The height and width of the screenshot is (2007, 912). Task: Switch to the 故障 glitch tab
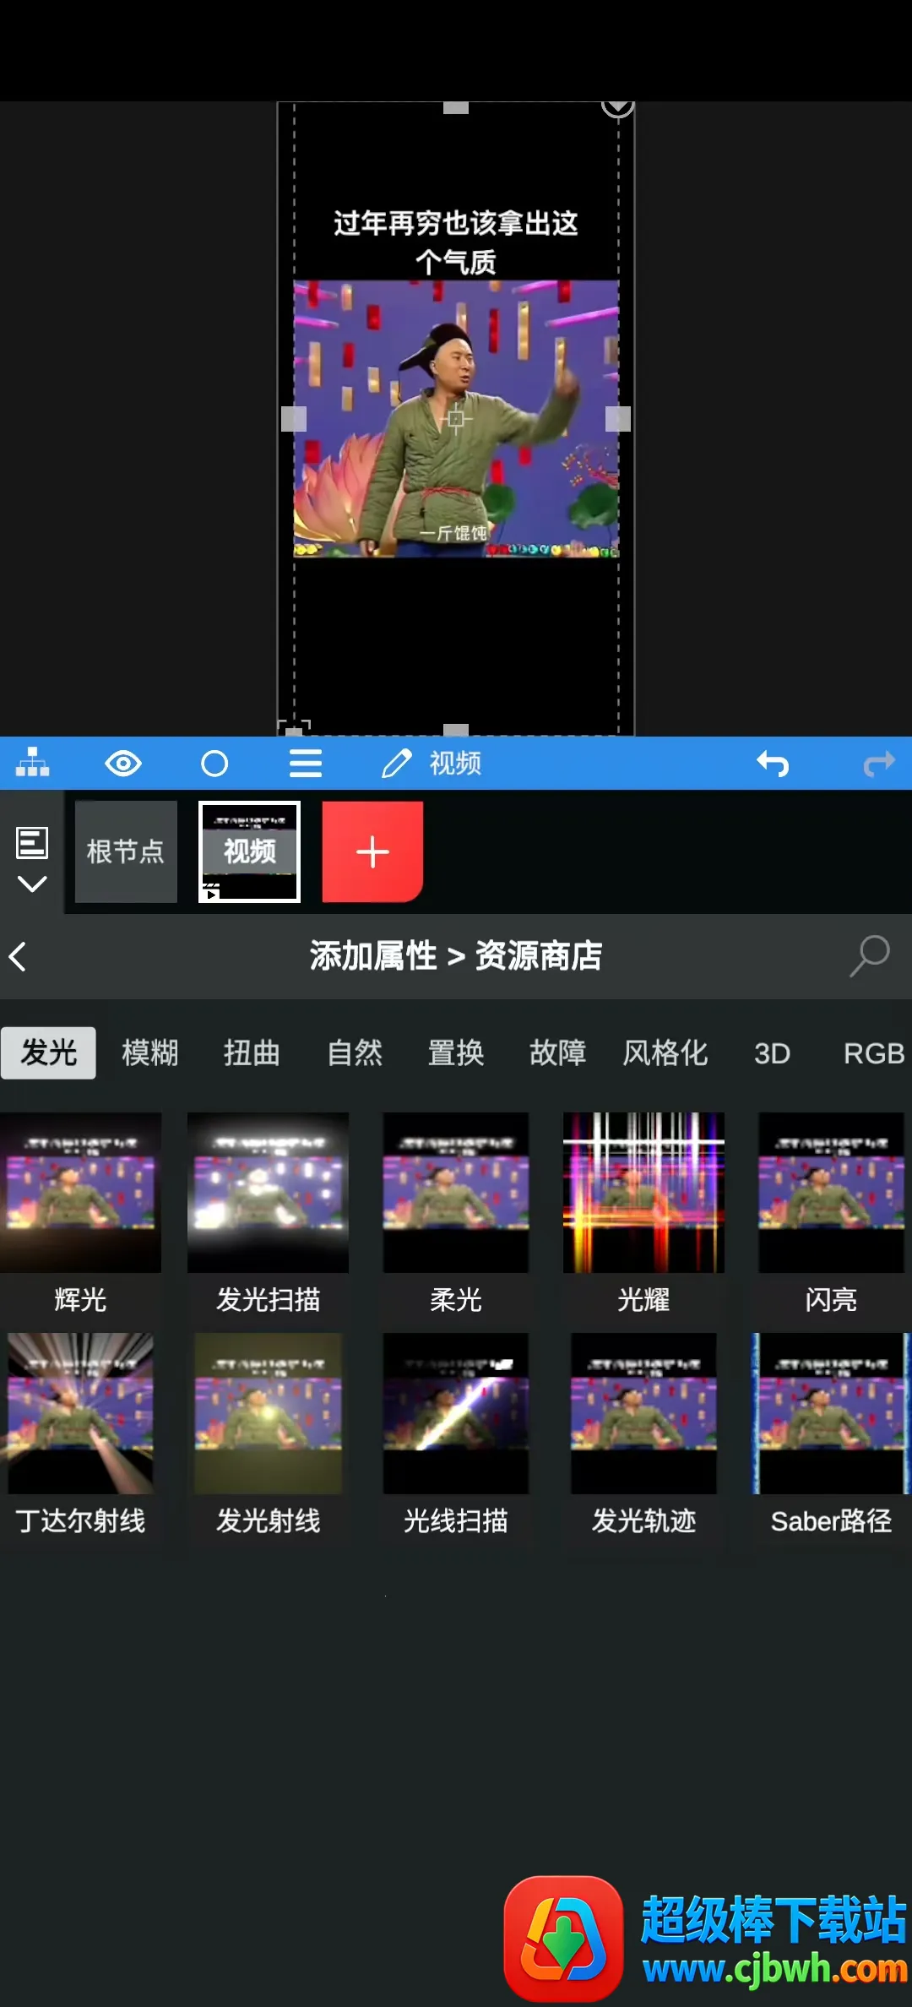[x=557, y=1052]
